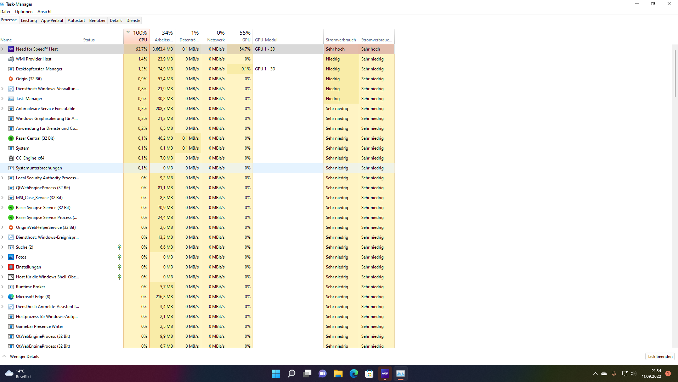Click the Task-Manager process row icon
The width and height of the screenshot is (678, 382).
[x=11, y=99]
